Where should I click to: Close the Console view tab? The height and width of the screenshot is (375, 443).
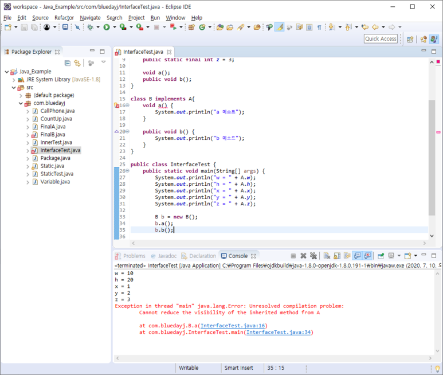(x=253, y=256)
